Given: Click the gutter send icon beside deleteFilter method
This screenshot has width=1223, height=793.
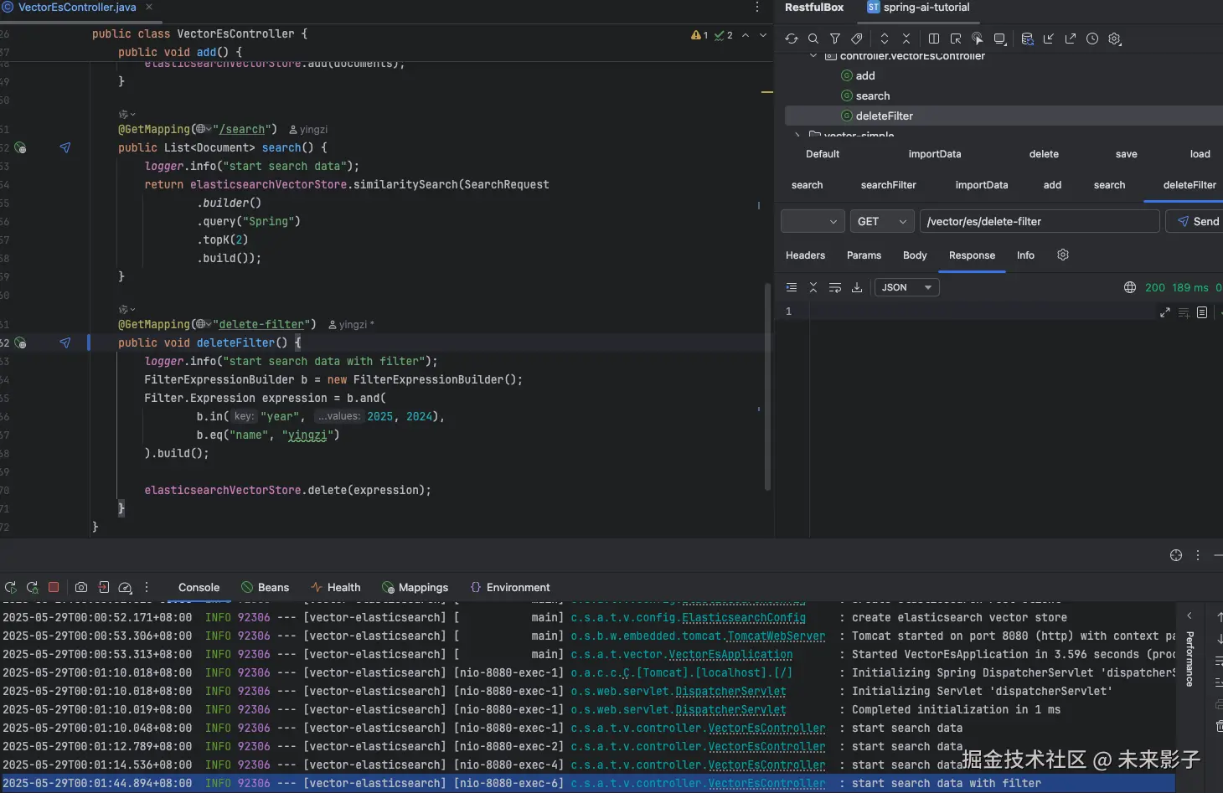Looking at the screenshot, I should point(65,342).
